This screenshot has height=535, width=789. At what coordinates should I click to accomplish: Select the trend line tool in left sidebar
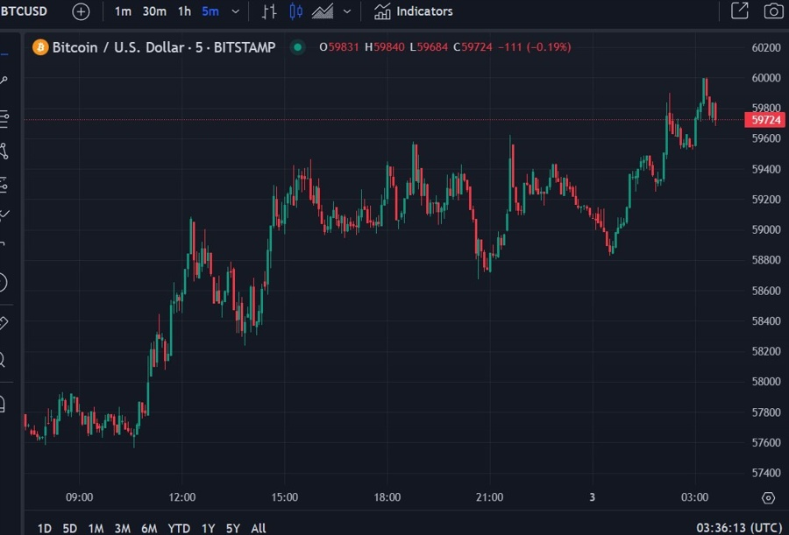(4, 81)
